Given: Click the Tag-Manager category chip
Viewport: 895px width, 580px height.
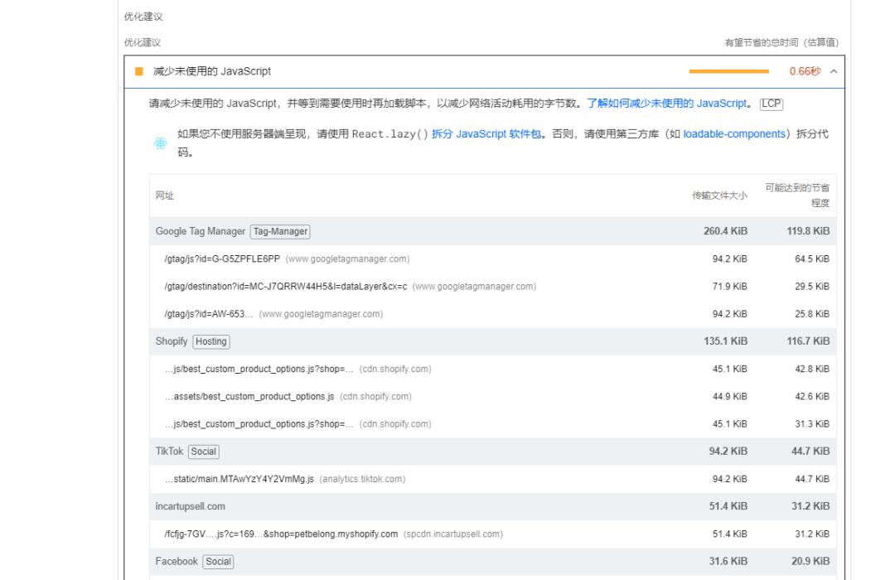Looking at the screenshot, I should pyautogui.click(x=279, y=232).
